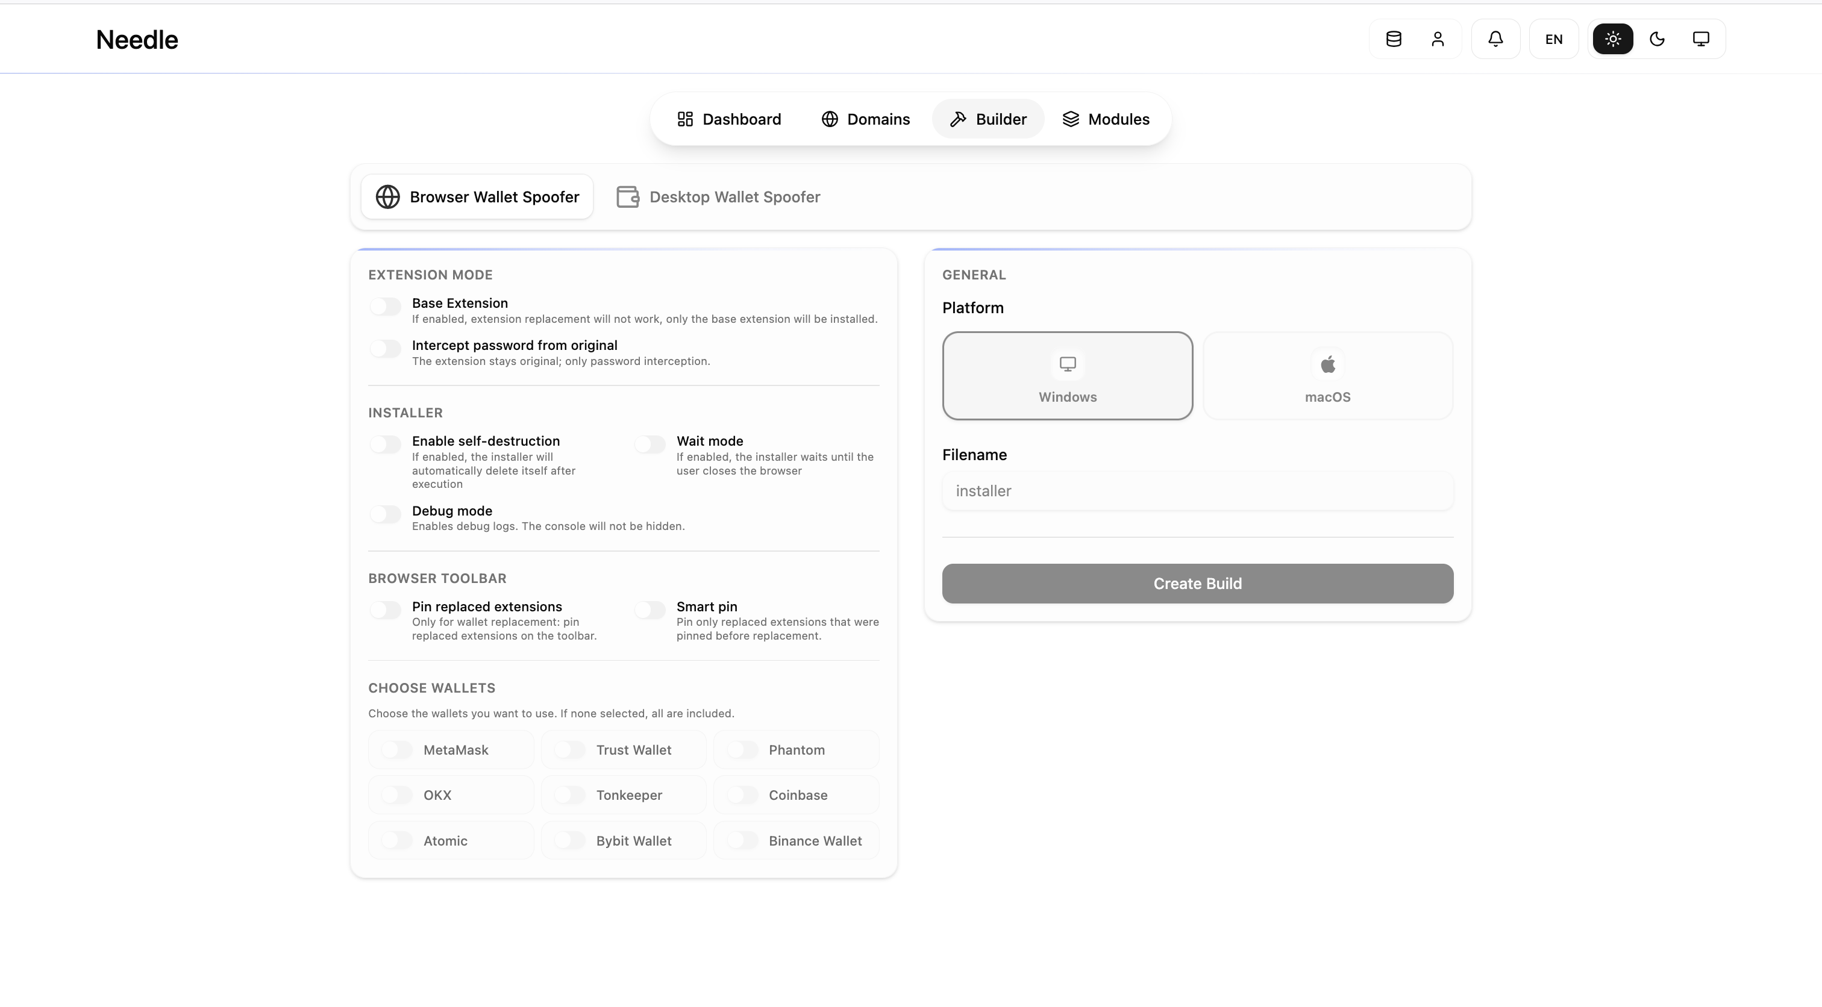Image resolution: width=1822 pixels, height=1007 pixels.
Task: Click the database icon in header
Action: [x=1394, y=39]
